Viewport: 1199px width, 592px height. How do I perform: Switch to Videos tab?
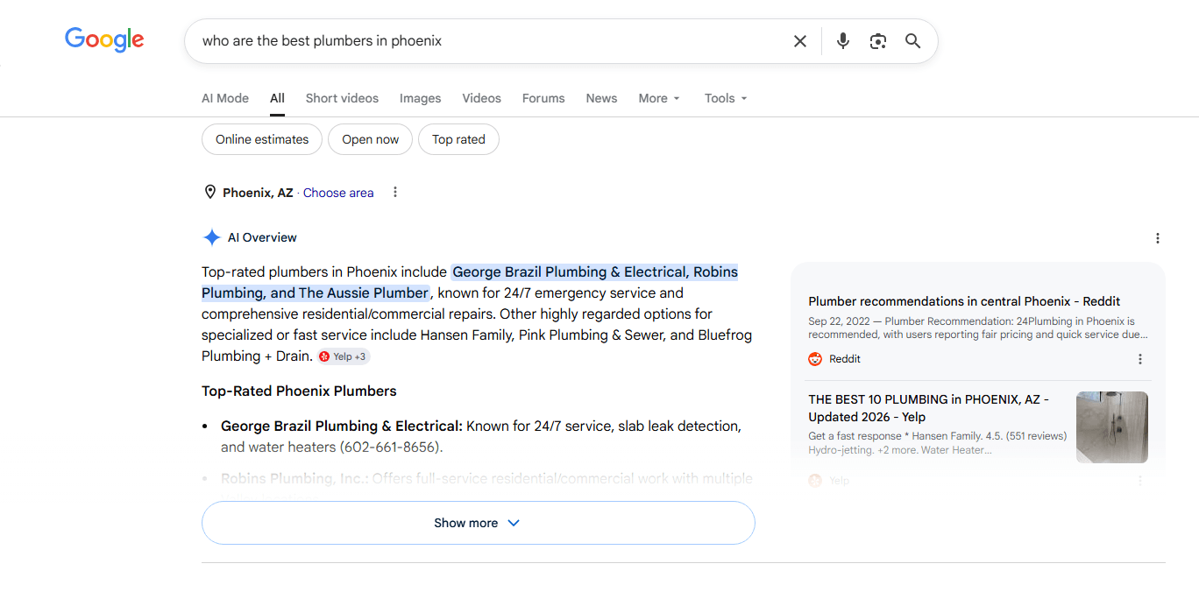(x=481, y=98)
